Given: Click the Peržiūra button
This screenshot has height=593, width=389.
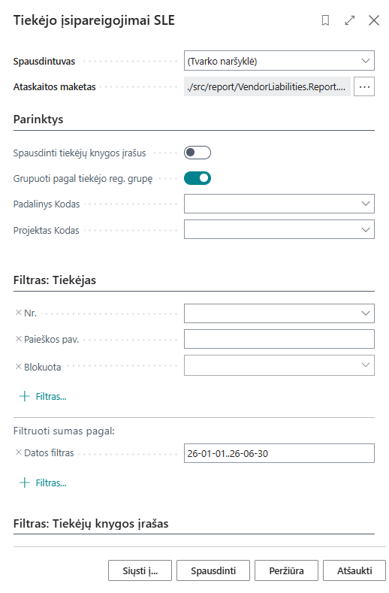Looking at the screenshot, I should point(286,570).
